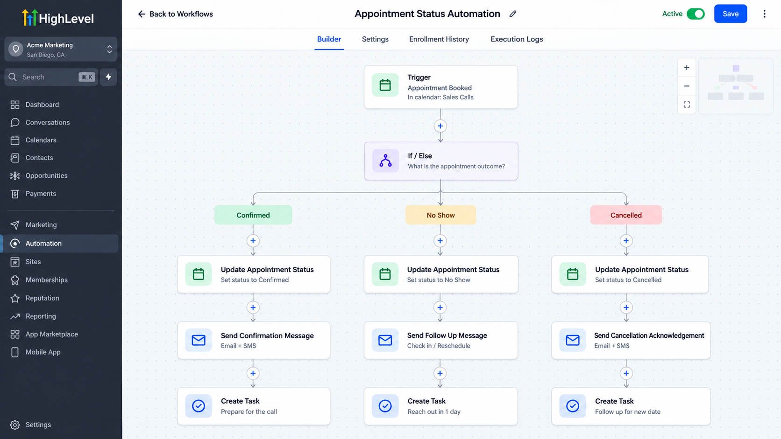Click the workflow minimap preview

tap(736, 86)
